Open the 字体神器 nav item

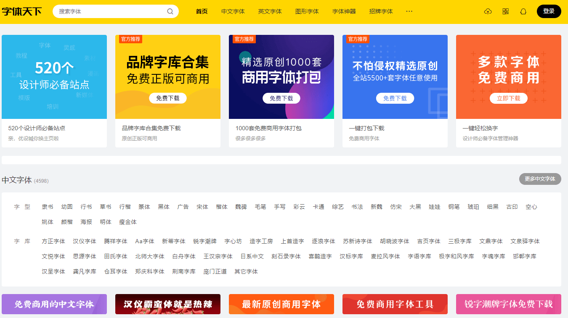coord(344,11)
